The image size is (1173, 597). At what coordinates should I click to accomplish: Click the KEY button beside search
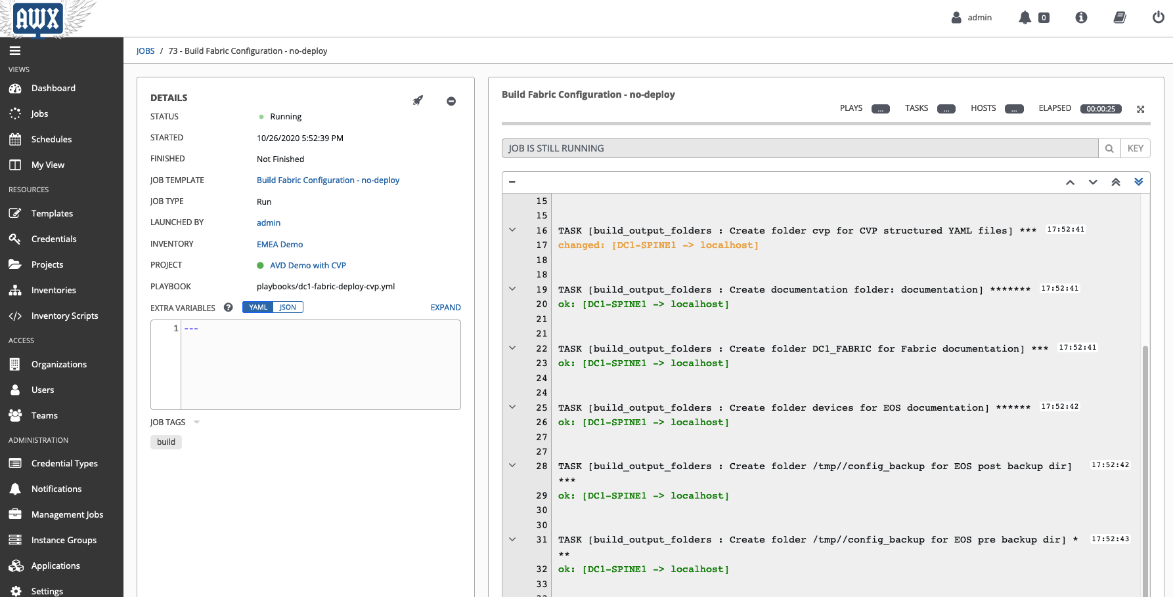1135,148
